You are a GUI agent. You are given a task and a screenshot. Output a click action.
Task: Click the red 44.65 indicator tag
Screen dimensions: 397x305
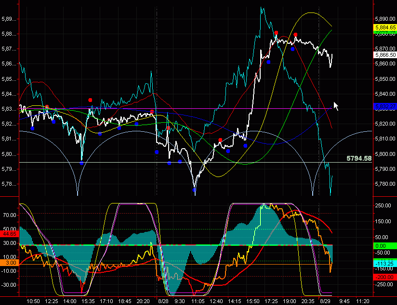coord(9,234)
